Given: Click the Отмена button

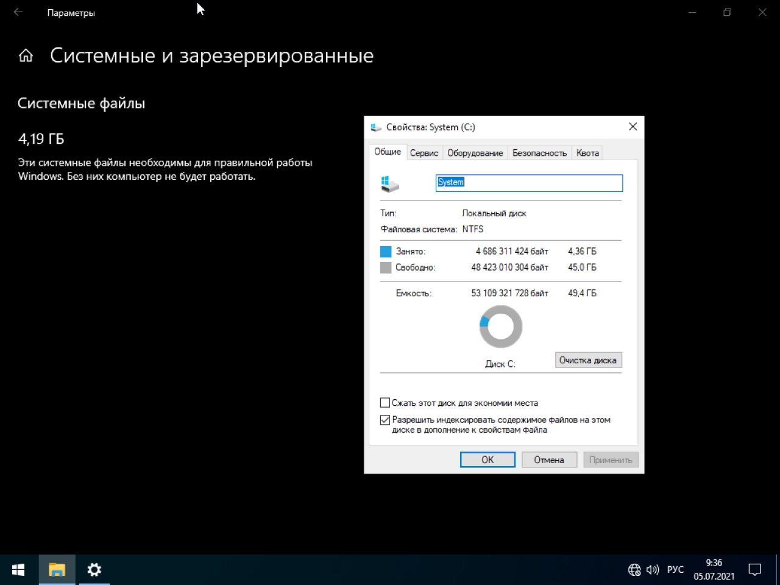Looking at the screenshot, I should coord(549,460).
